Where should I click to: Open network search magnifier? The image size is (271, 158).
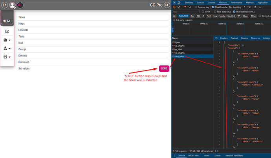pos(190,7)
